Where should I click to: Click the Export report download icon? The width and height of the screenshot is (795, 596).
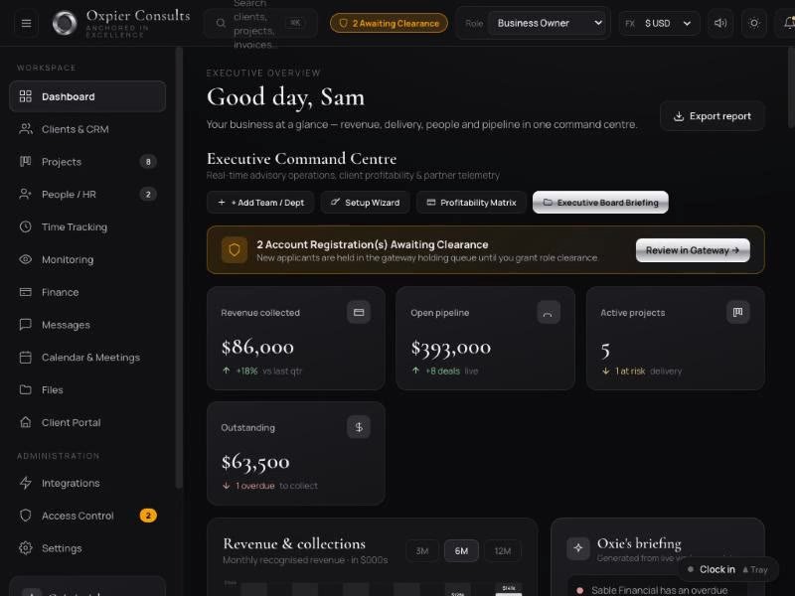tap(679, 116)
